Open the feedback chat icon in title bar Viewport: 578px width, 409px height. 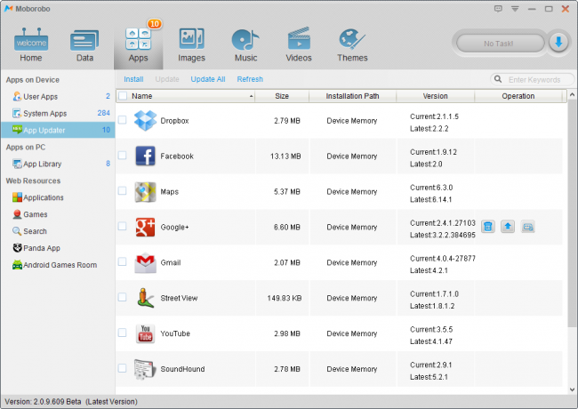[498, 9]
